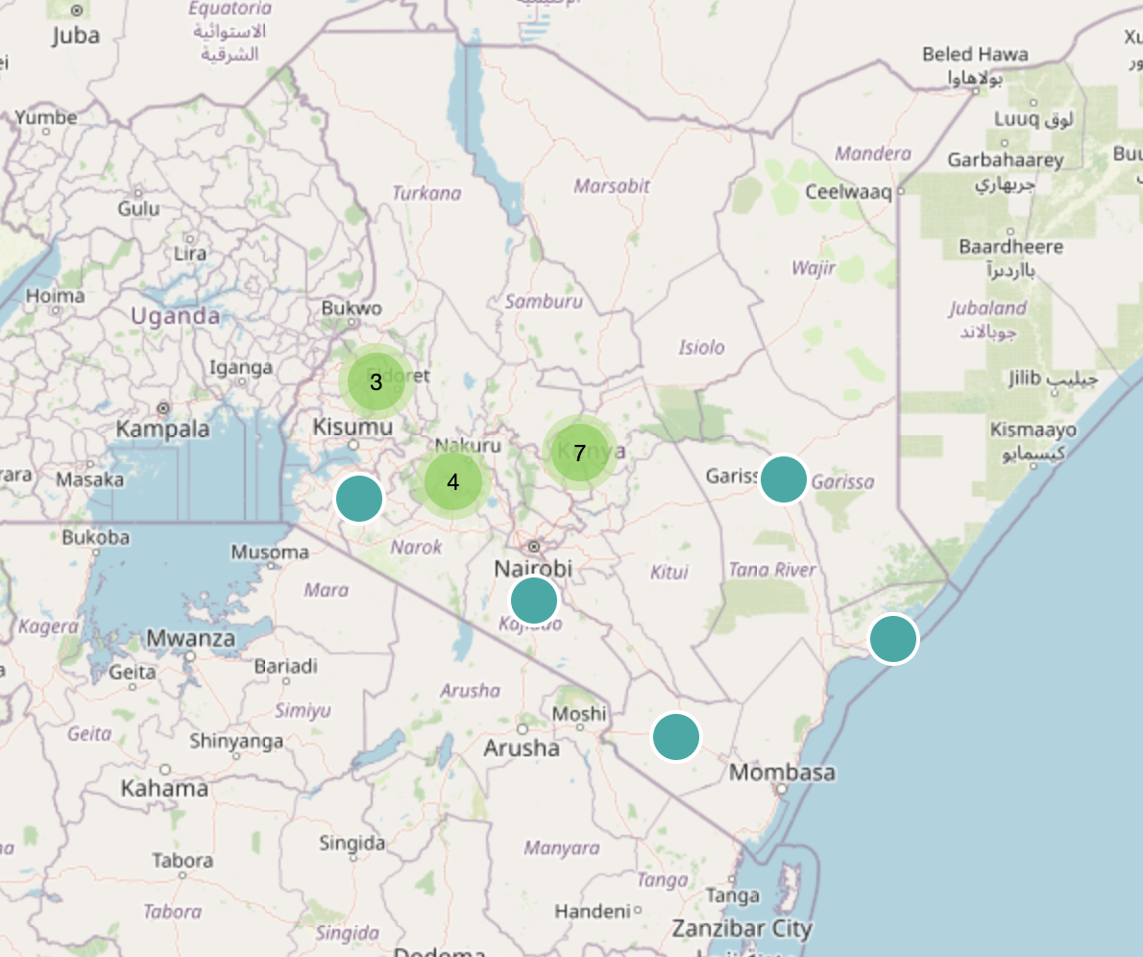1143x957 pixels.
Task: Open the teal marker on the coast
Action: click(x=893, y=639)
